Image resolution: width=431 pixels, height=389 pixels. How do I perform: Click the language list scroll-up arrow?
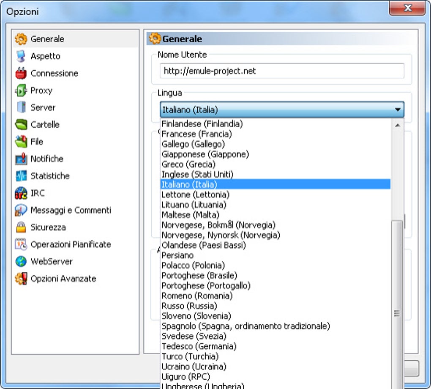[398, 126]
